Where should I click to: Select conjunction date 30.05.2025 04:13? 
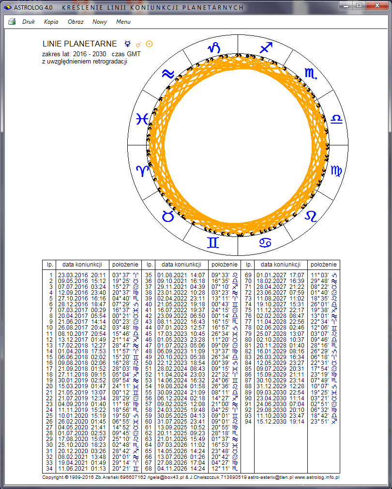(x=181, y=416)
